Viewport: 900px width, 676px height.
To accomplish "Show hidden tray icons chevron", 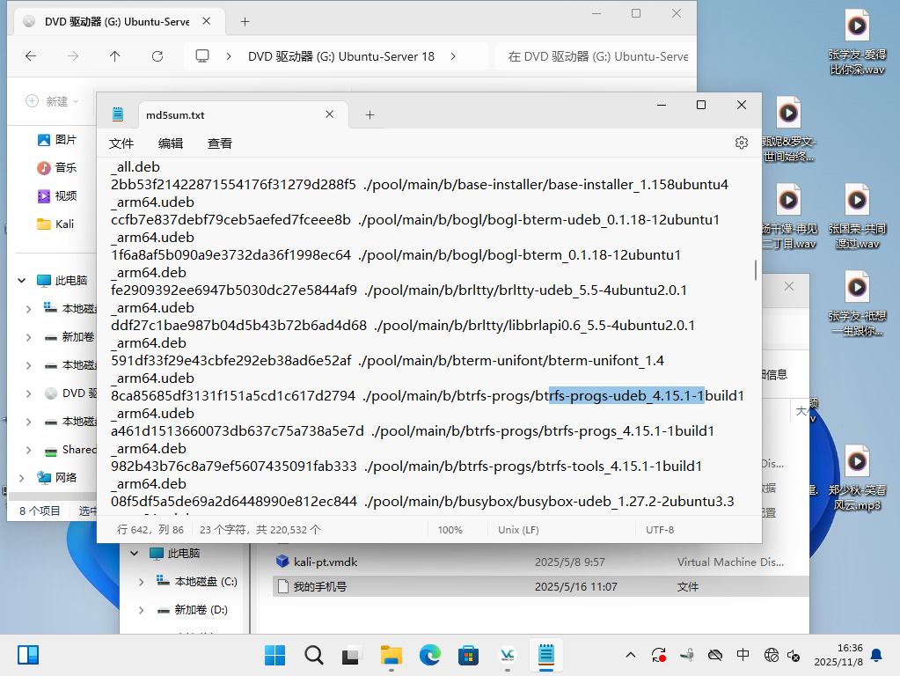I will [630, 655].
